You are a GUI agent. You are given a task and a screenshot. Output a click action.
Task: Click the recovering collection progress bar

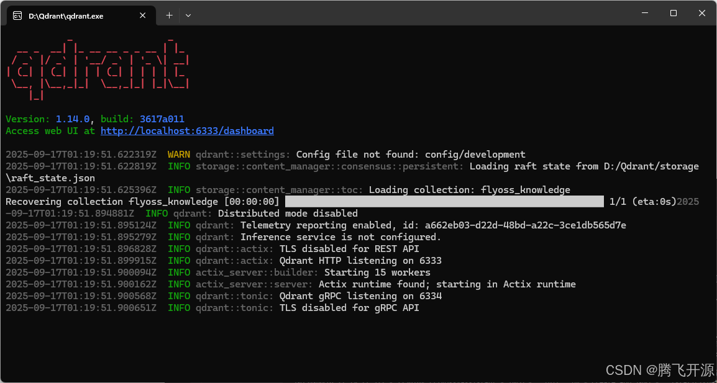[x=444, y=202]
